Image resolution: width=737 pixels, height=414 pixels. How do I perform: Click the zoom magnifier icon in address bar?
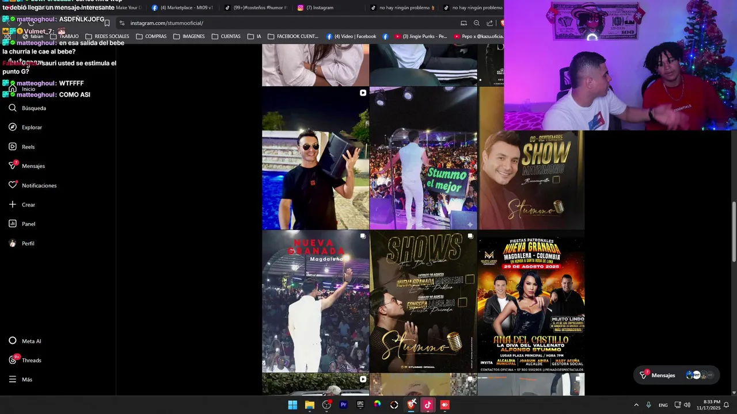tap(477, 23)
